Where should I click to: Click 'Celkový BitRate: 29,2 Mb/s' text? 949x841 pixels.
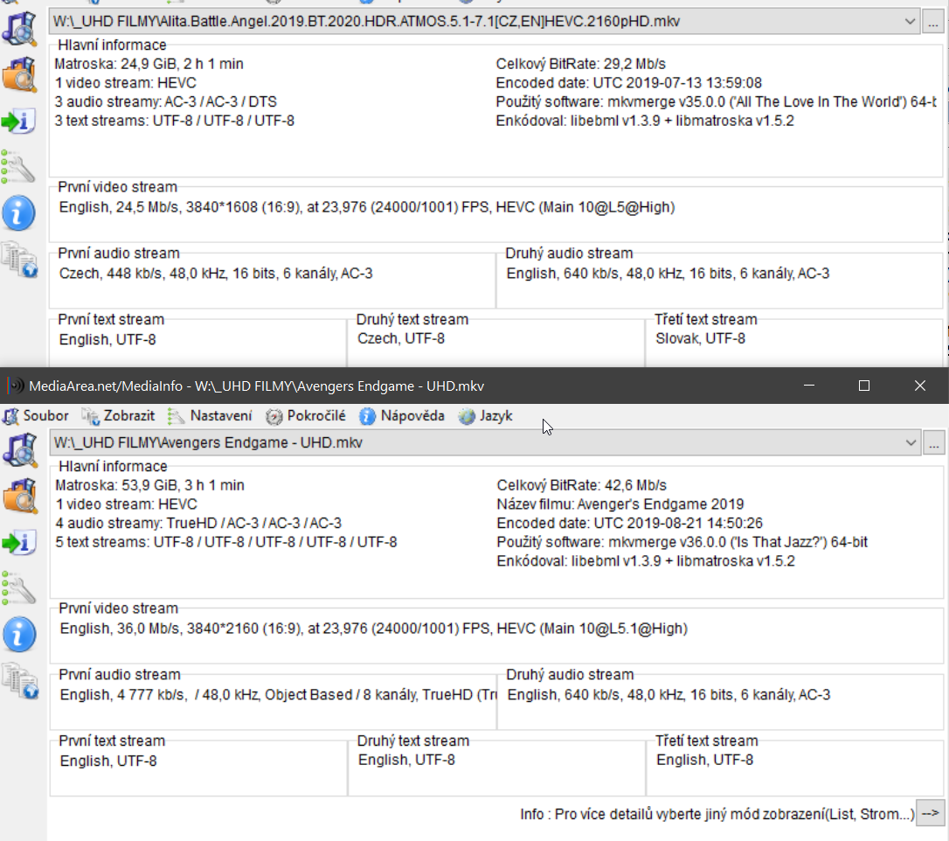coord(581,64)
